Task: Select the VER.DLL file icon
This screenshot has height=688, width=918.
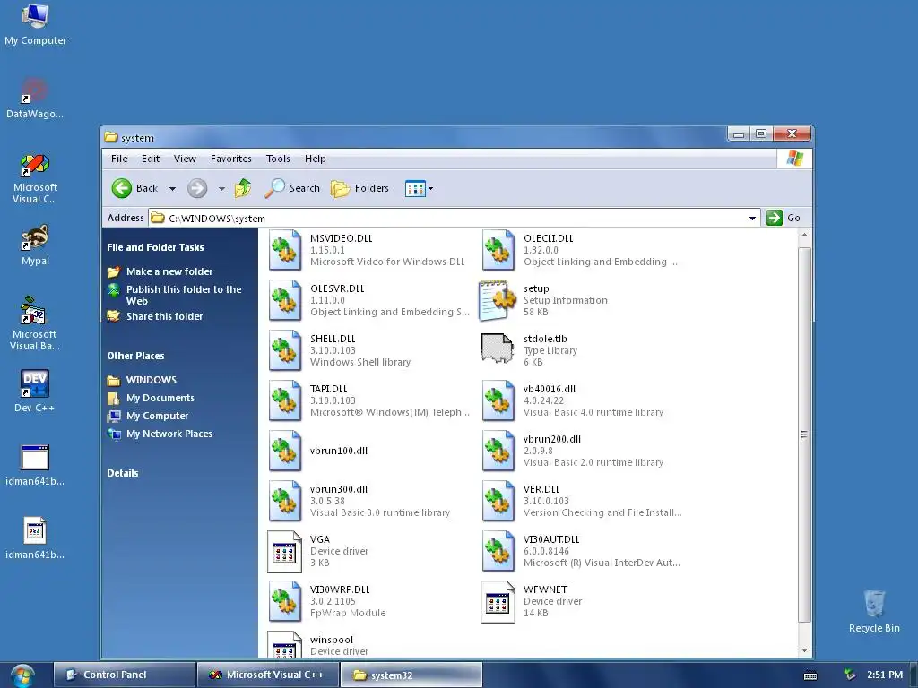Action: click(498, 502)
